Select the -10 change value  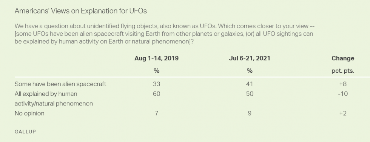click(x=343, y=94)
